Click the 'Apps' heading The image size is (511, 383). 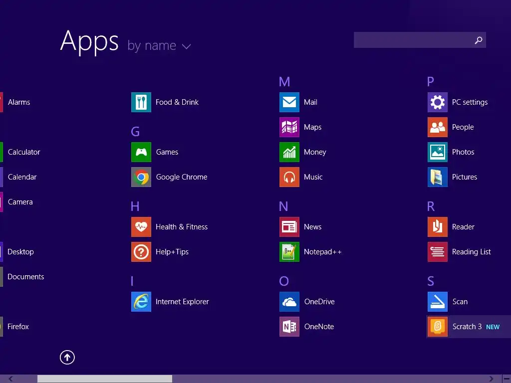[89, 42]
